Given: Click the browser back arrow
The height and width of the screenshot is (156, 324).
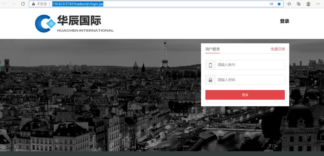Looking at the screenshot, I should click(4, 4).
